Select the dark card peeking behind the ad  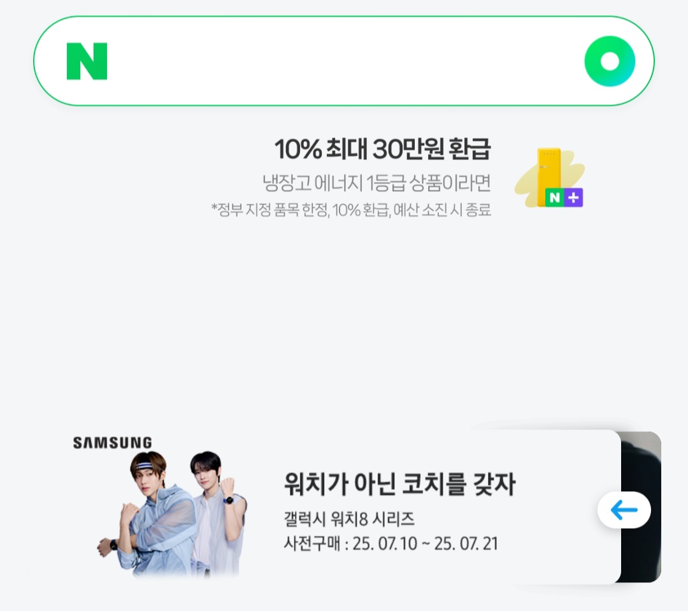641,507
